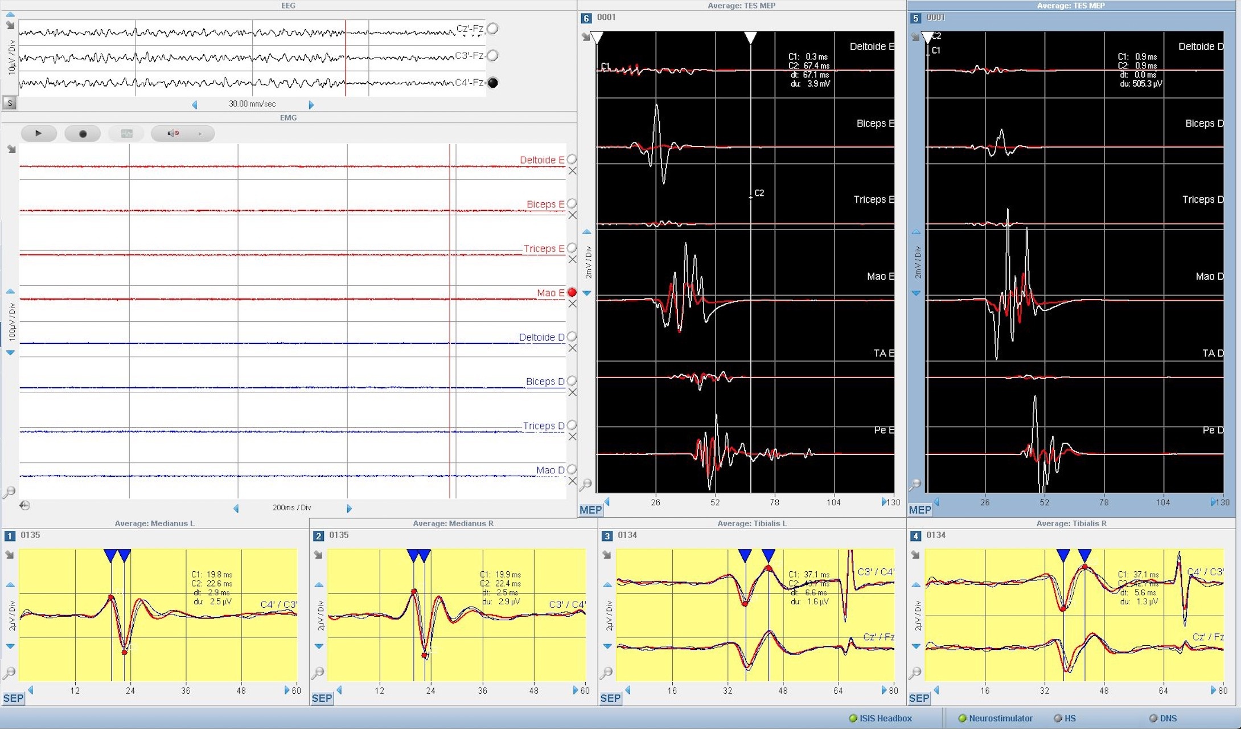Open magnifier zoom in Tibialis L panel
Image resolution: width=1241 pixels, height=729 pixels.
(606, 673)
